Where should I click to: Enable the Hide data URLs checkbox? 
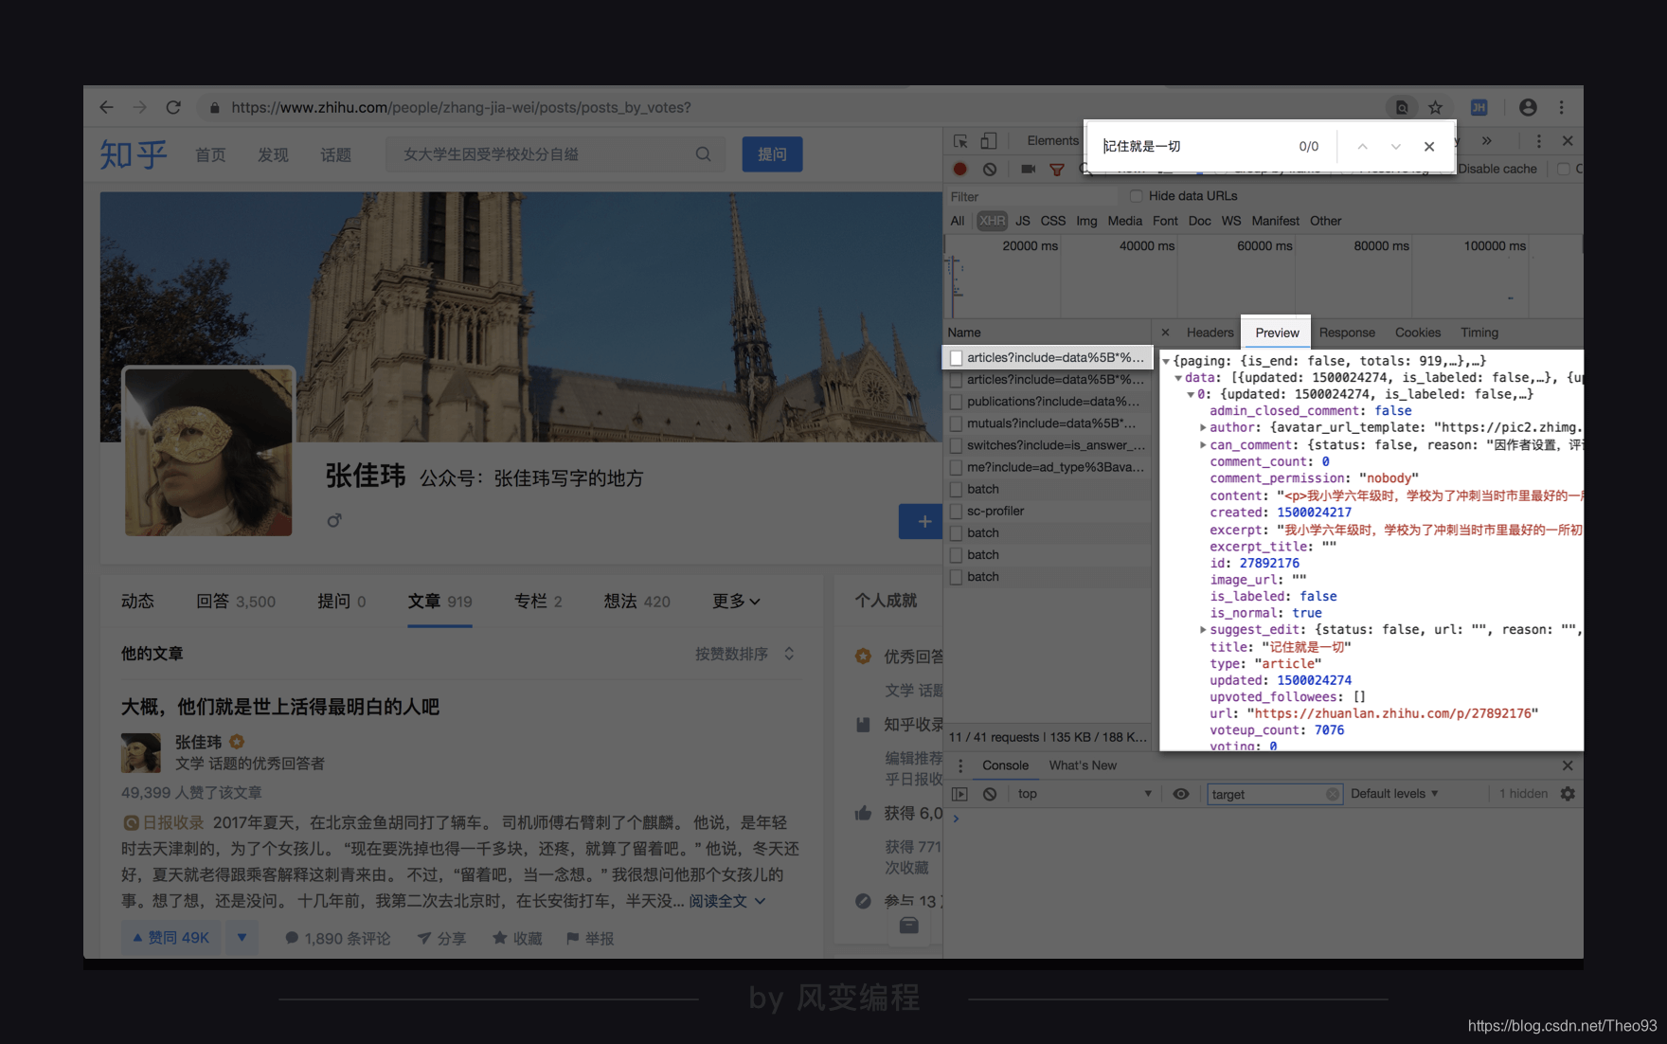tap(1136, 196)
